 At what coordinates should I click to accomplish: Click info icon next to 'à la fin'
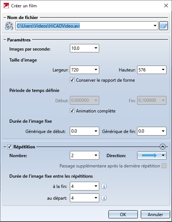coord(104,186)
